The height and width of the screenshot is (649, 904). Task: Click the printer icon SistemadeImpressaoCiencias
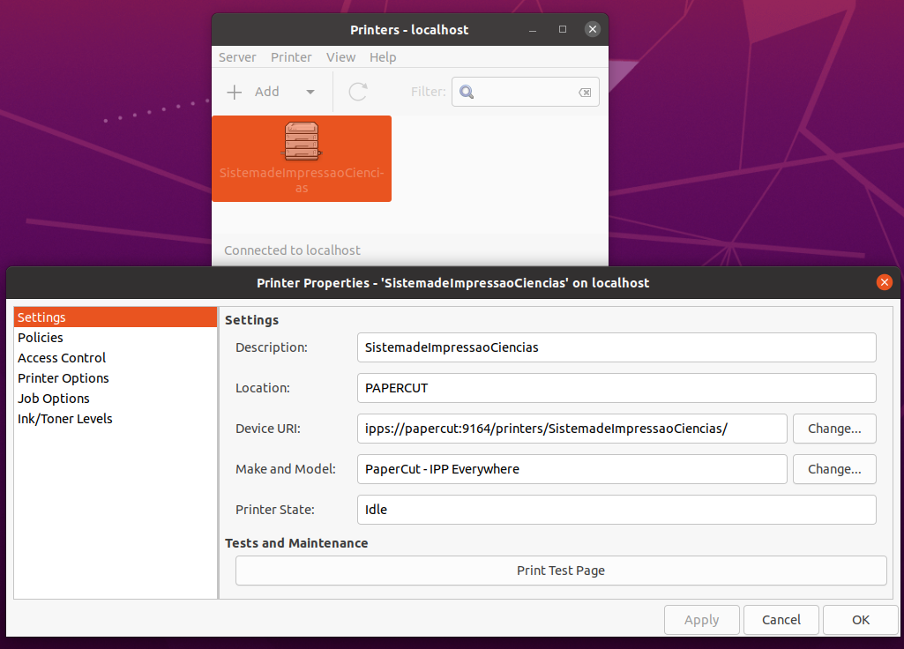302,143
